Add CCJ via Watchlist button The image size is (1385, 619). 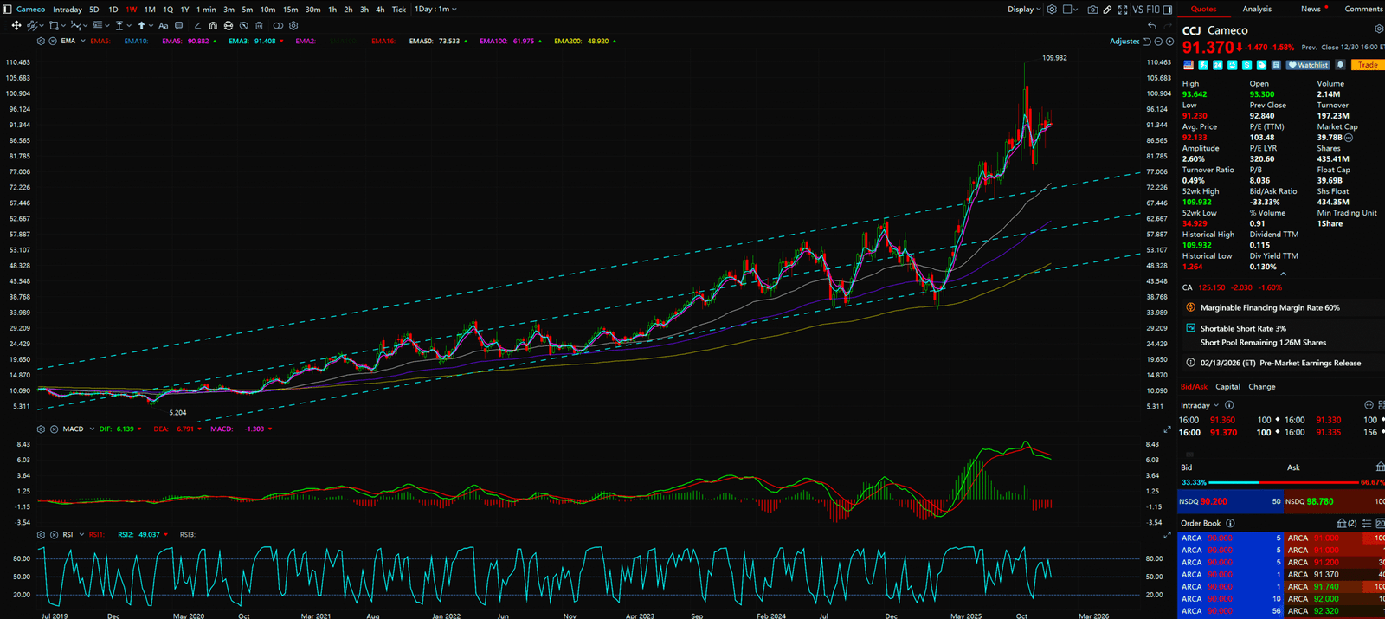(1308, 65)
